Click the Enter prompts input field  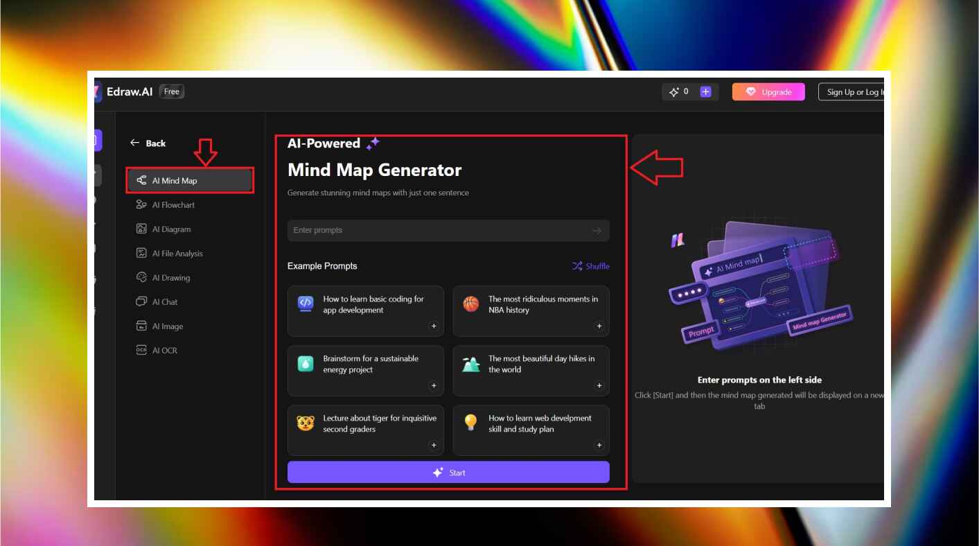click(448, 231)
